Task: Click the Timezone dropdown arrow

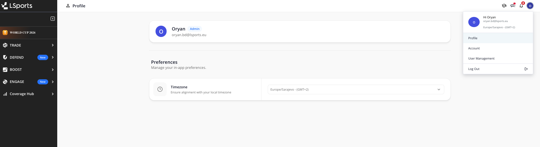Action: (439, 89)
